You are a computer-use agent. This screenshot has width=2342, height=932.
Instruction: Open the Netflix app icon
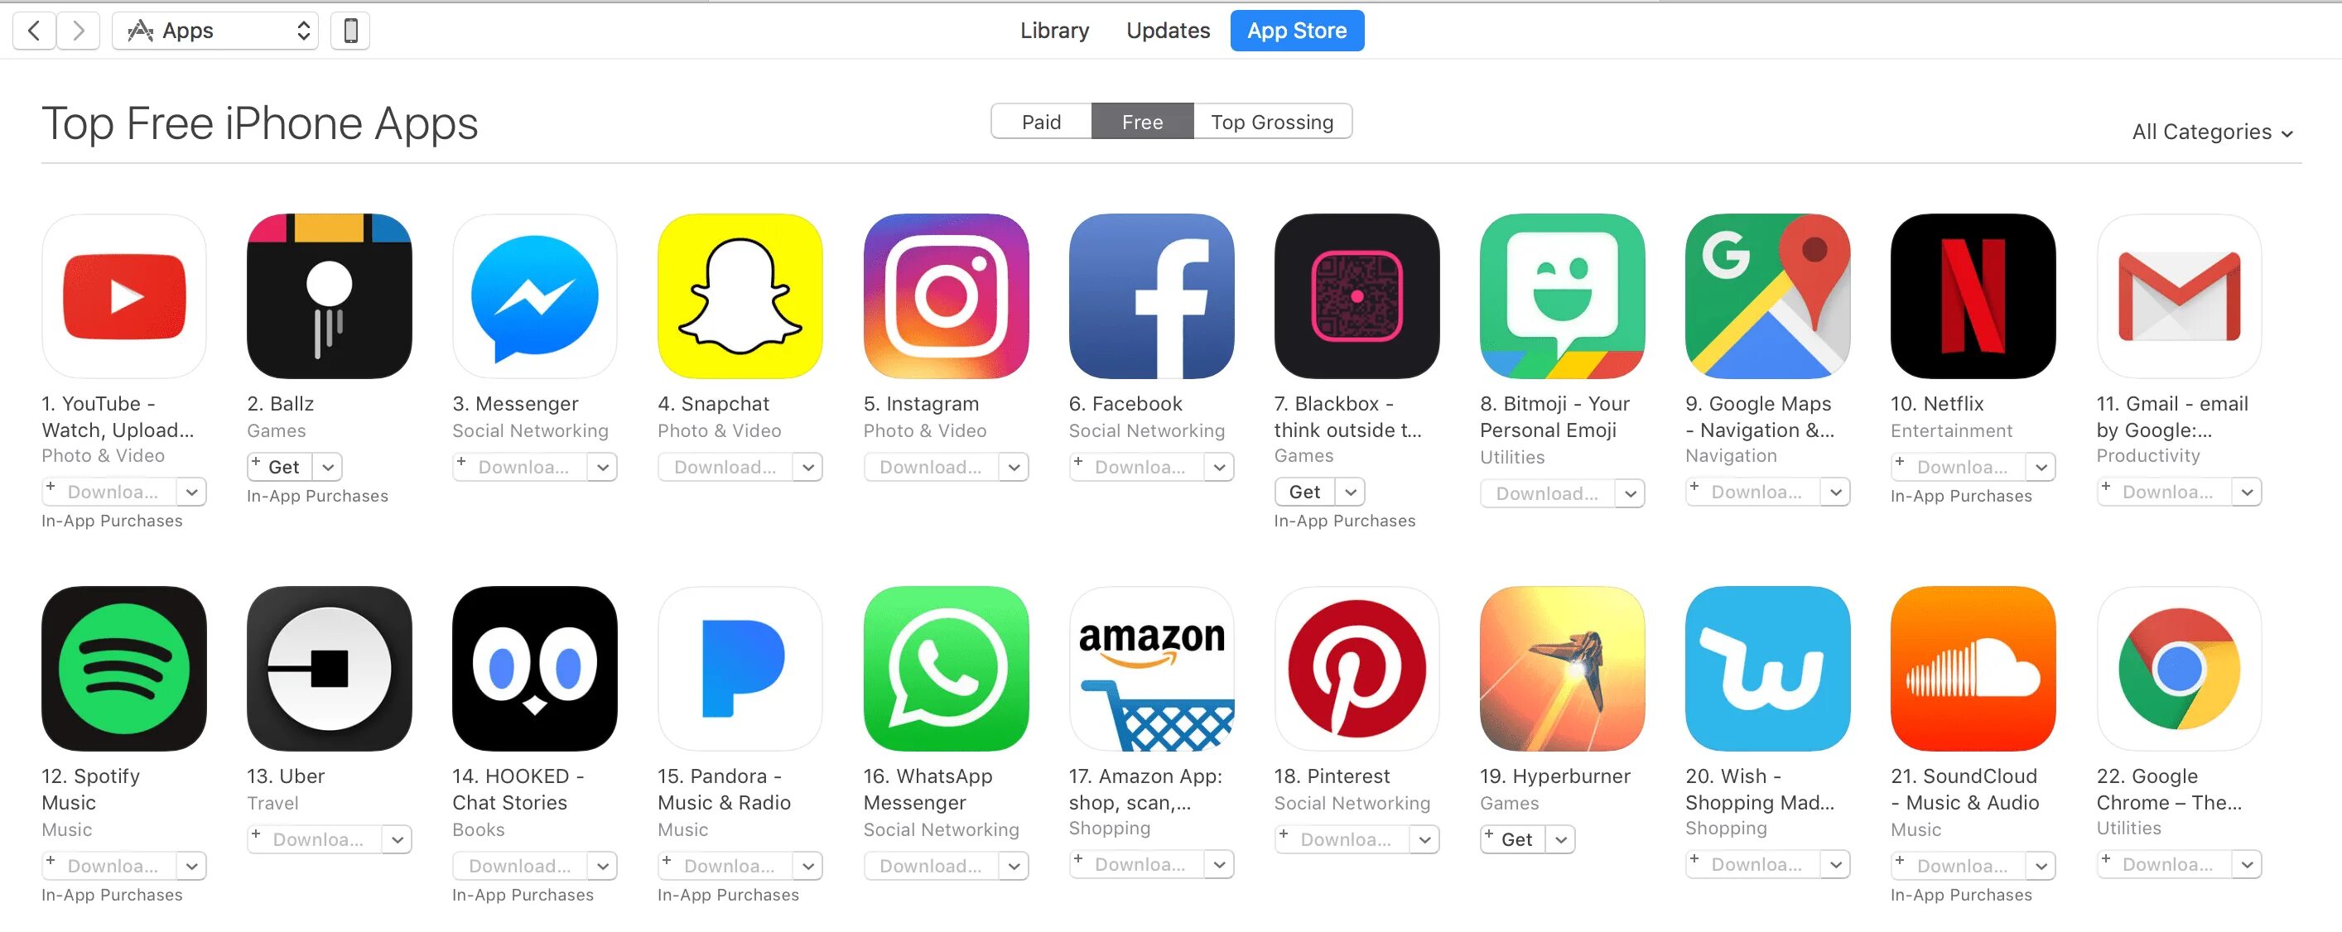[1972, 296]
